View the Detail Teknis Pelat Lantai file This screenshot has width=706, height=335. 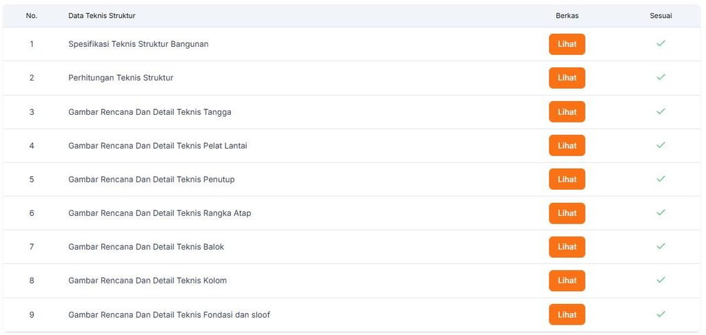pyautogui.click(x=567, y=146)
